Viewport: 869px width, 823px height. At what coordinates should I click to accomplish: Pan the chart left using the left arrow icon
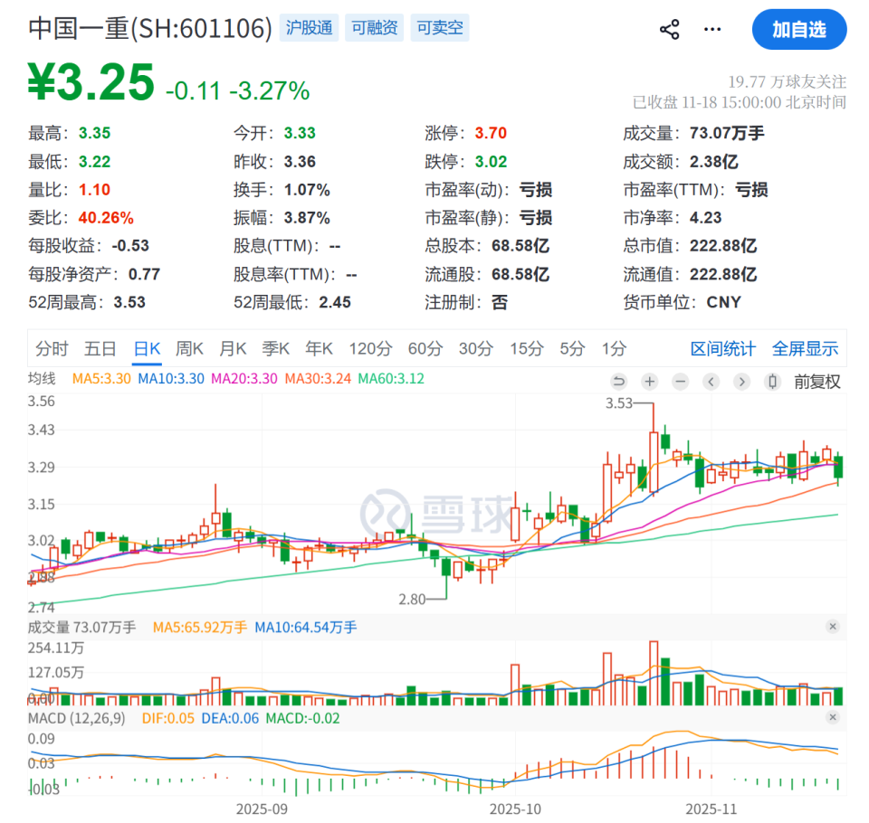pyautogui.click(x=711, y=382)
